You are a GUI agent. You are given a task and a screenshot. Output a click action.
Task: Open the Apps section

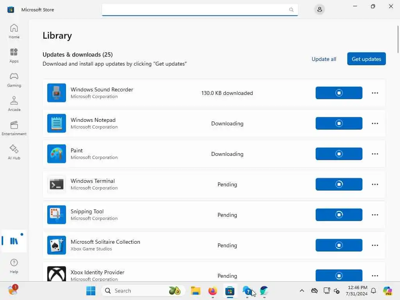coord(14,55)
